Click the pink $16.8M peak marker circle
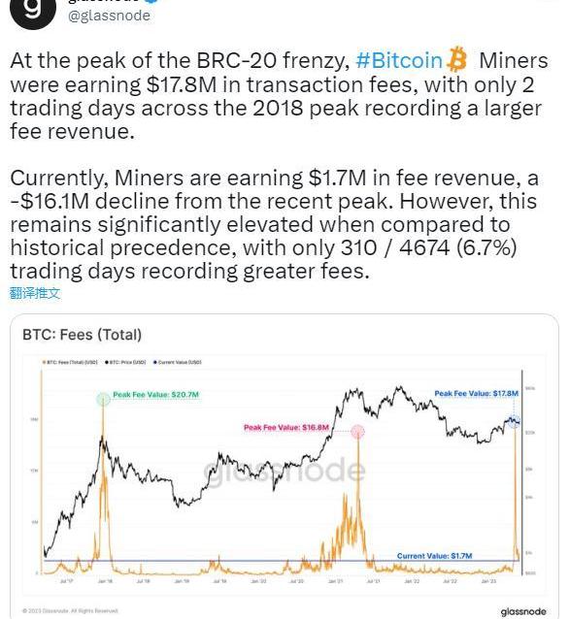Viewport: 569px width, 619px height. (358, 432)
